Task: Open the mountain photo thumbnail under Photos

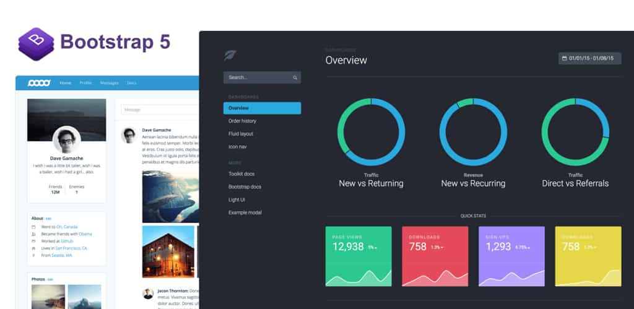Action: pos(84,297)
